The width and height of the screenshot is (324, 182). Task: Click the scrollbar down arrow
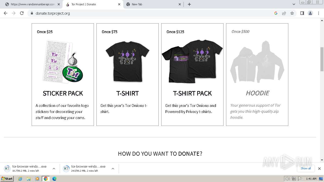click(x=322, y=160)
